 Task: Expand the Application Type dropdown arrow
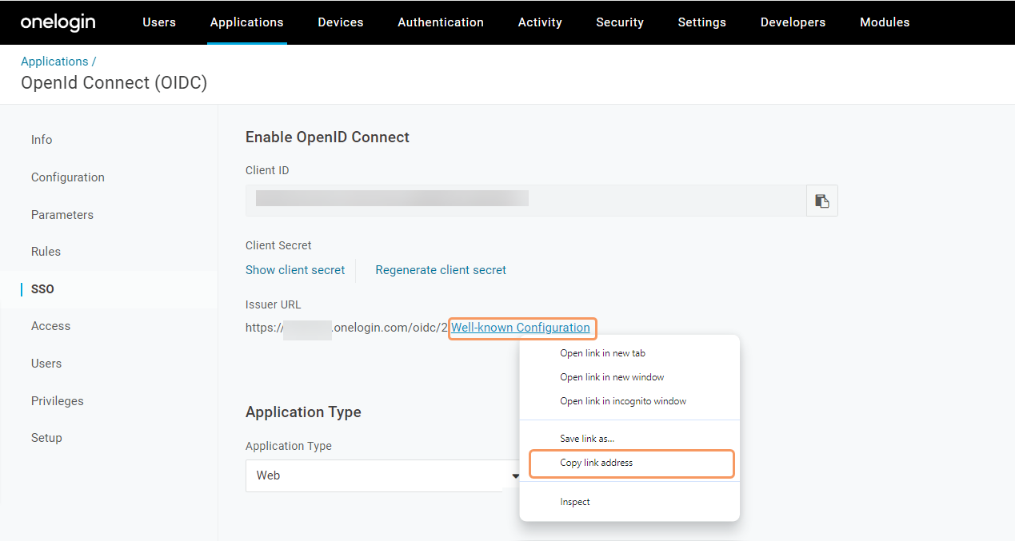click(515, 475)
